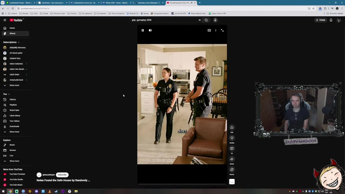Run the search with the magnifier button
The height and width of the screenshot is (194, 345).
(x=206, y=20)
